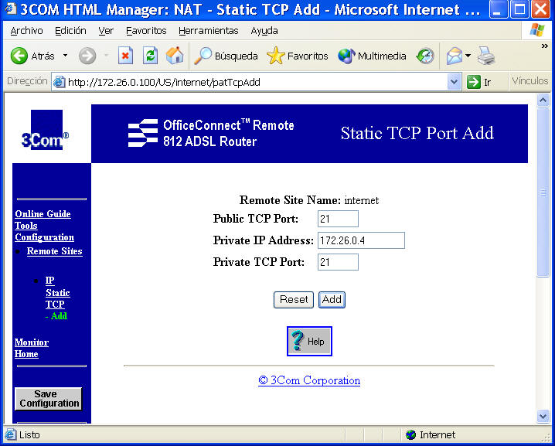Click the Print printer icon
555x446 pixels.
pos(486,56)
